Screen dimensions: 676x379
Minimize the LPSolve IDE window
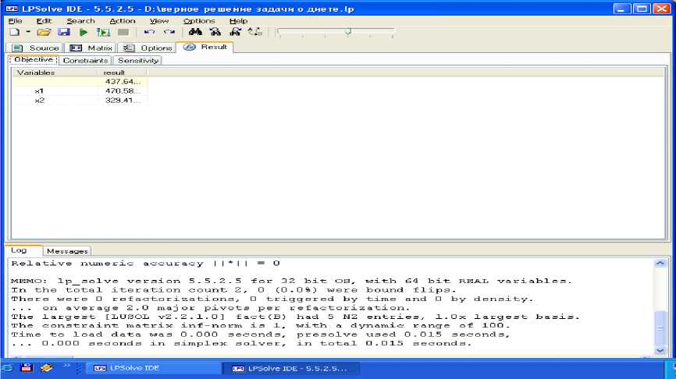(621, 9)
